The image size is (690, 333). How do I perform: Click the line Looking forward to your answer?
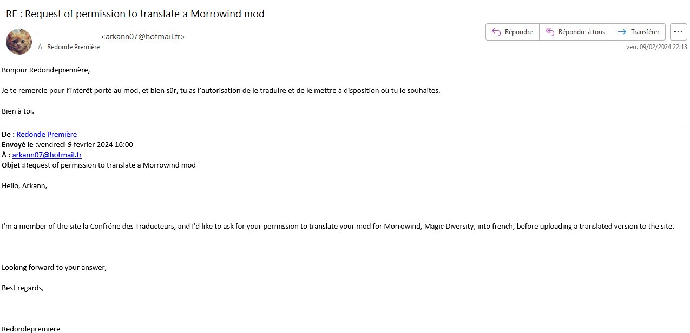point(54,267)
